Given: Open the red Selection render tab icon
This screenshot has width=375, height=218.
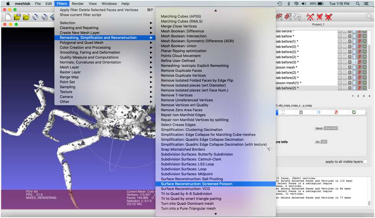Looking at the screenshot, I should pyautogui.click(x=336, y=112).
